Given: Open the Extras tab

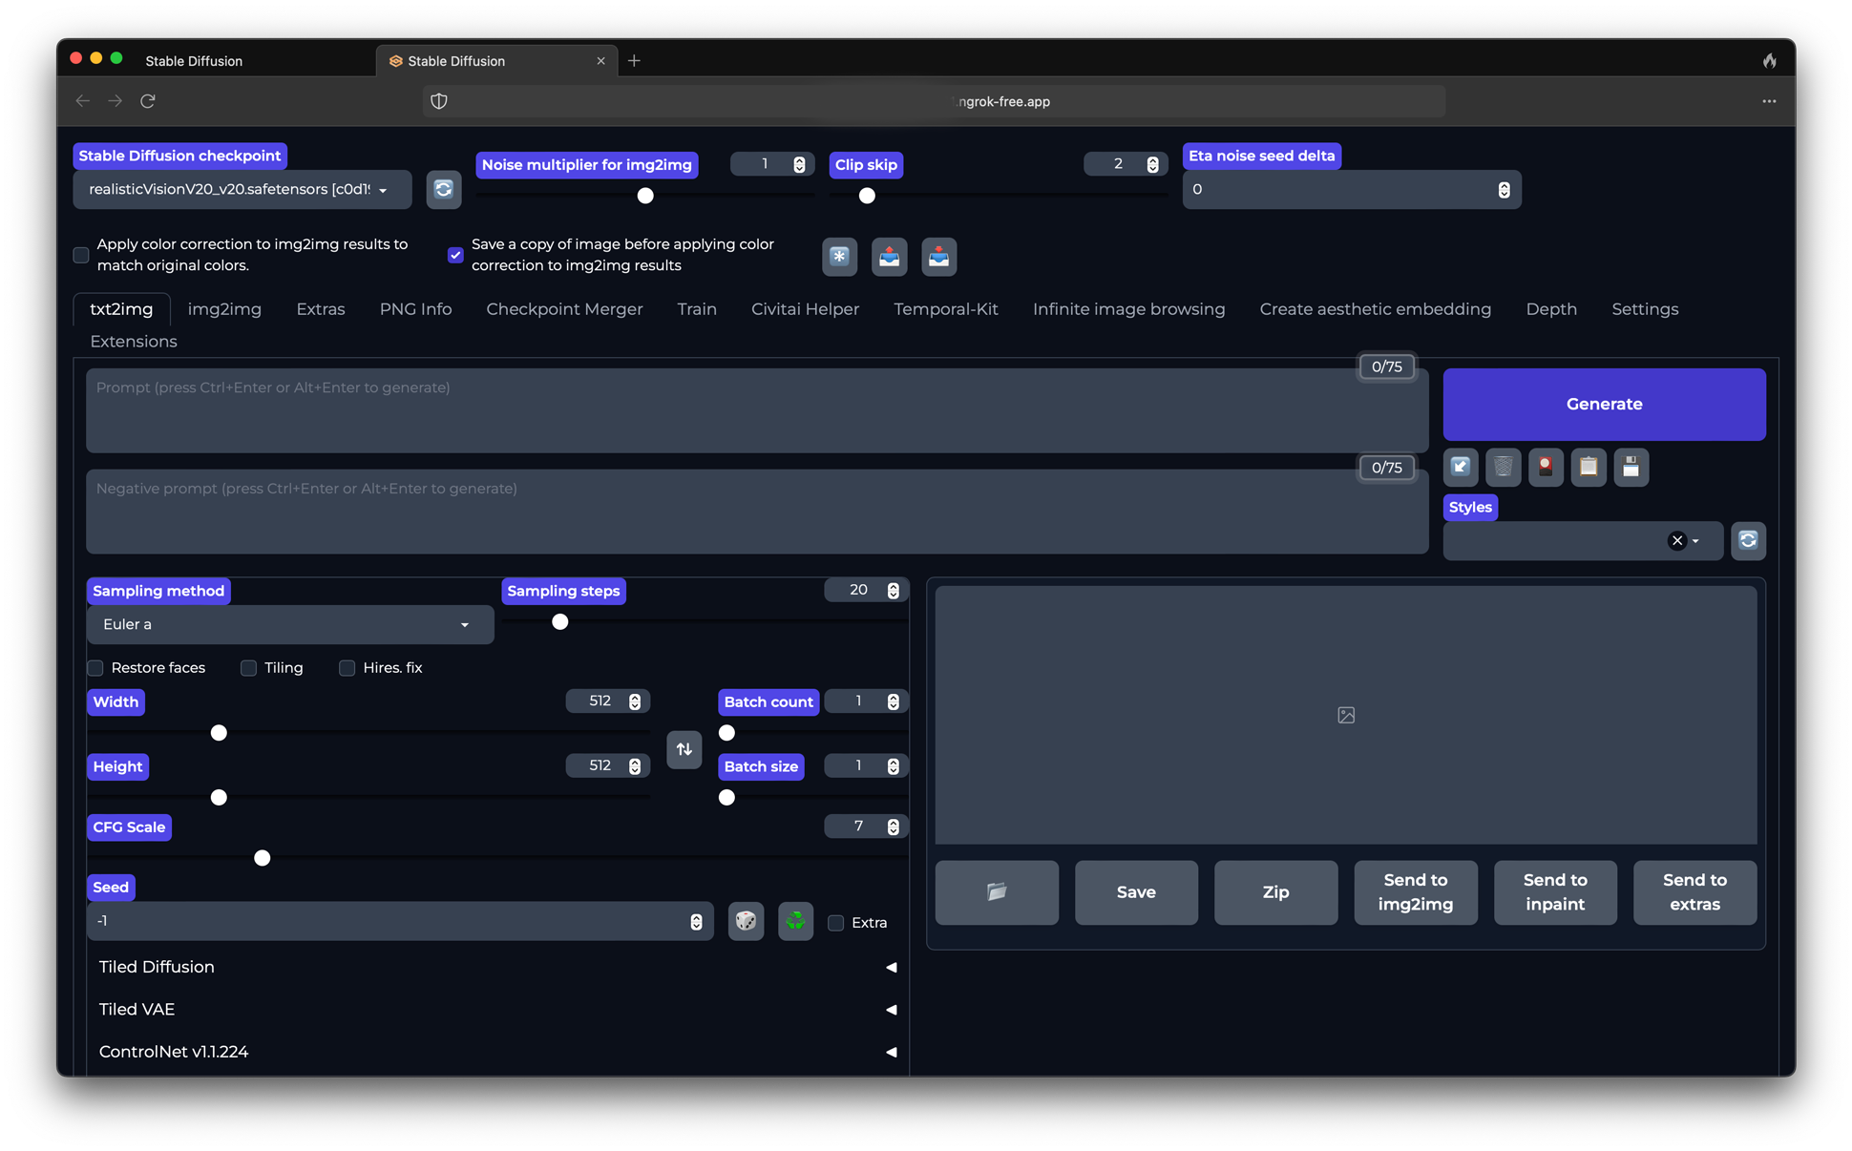Looking at the screenshot, I should pyautogui.click(x=321, y=309).
